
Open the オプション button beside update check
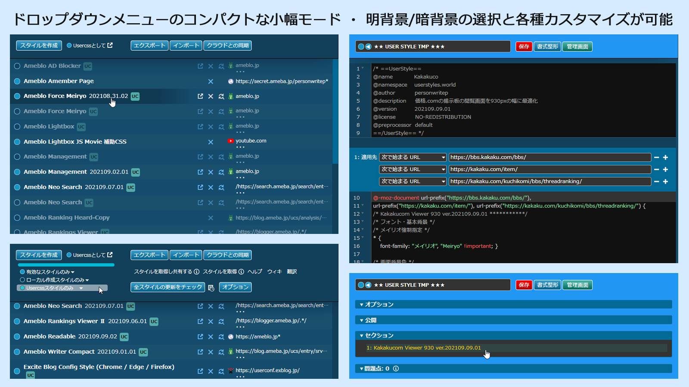tap(236, 287)
